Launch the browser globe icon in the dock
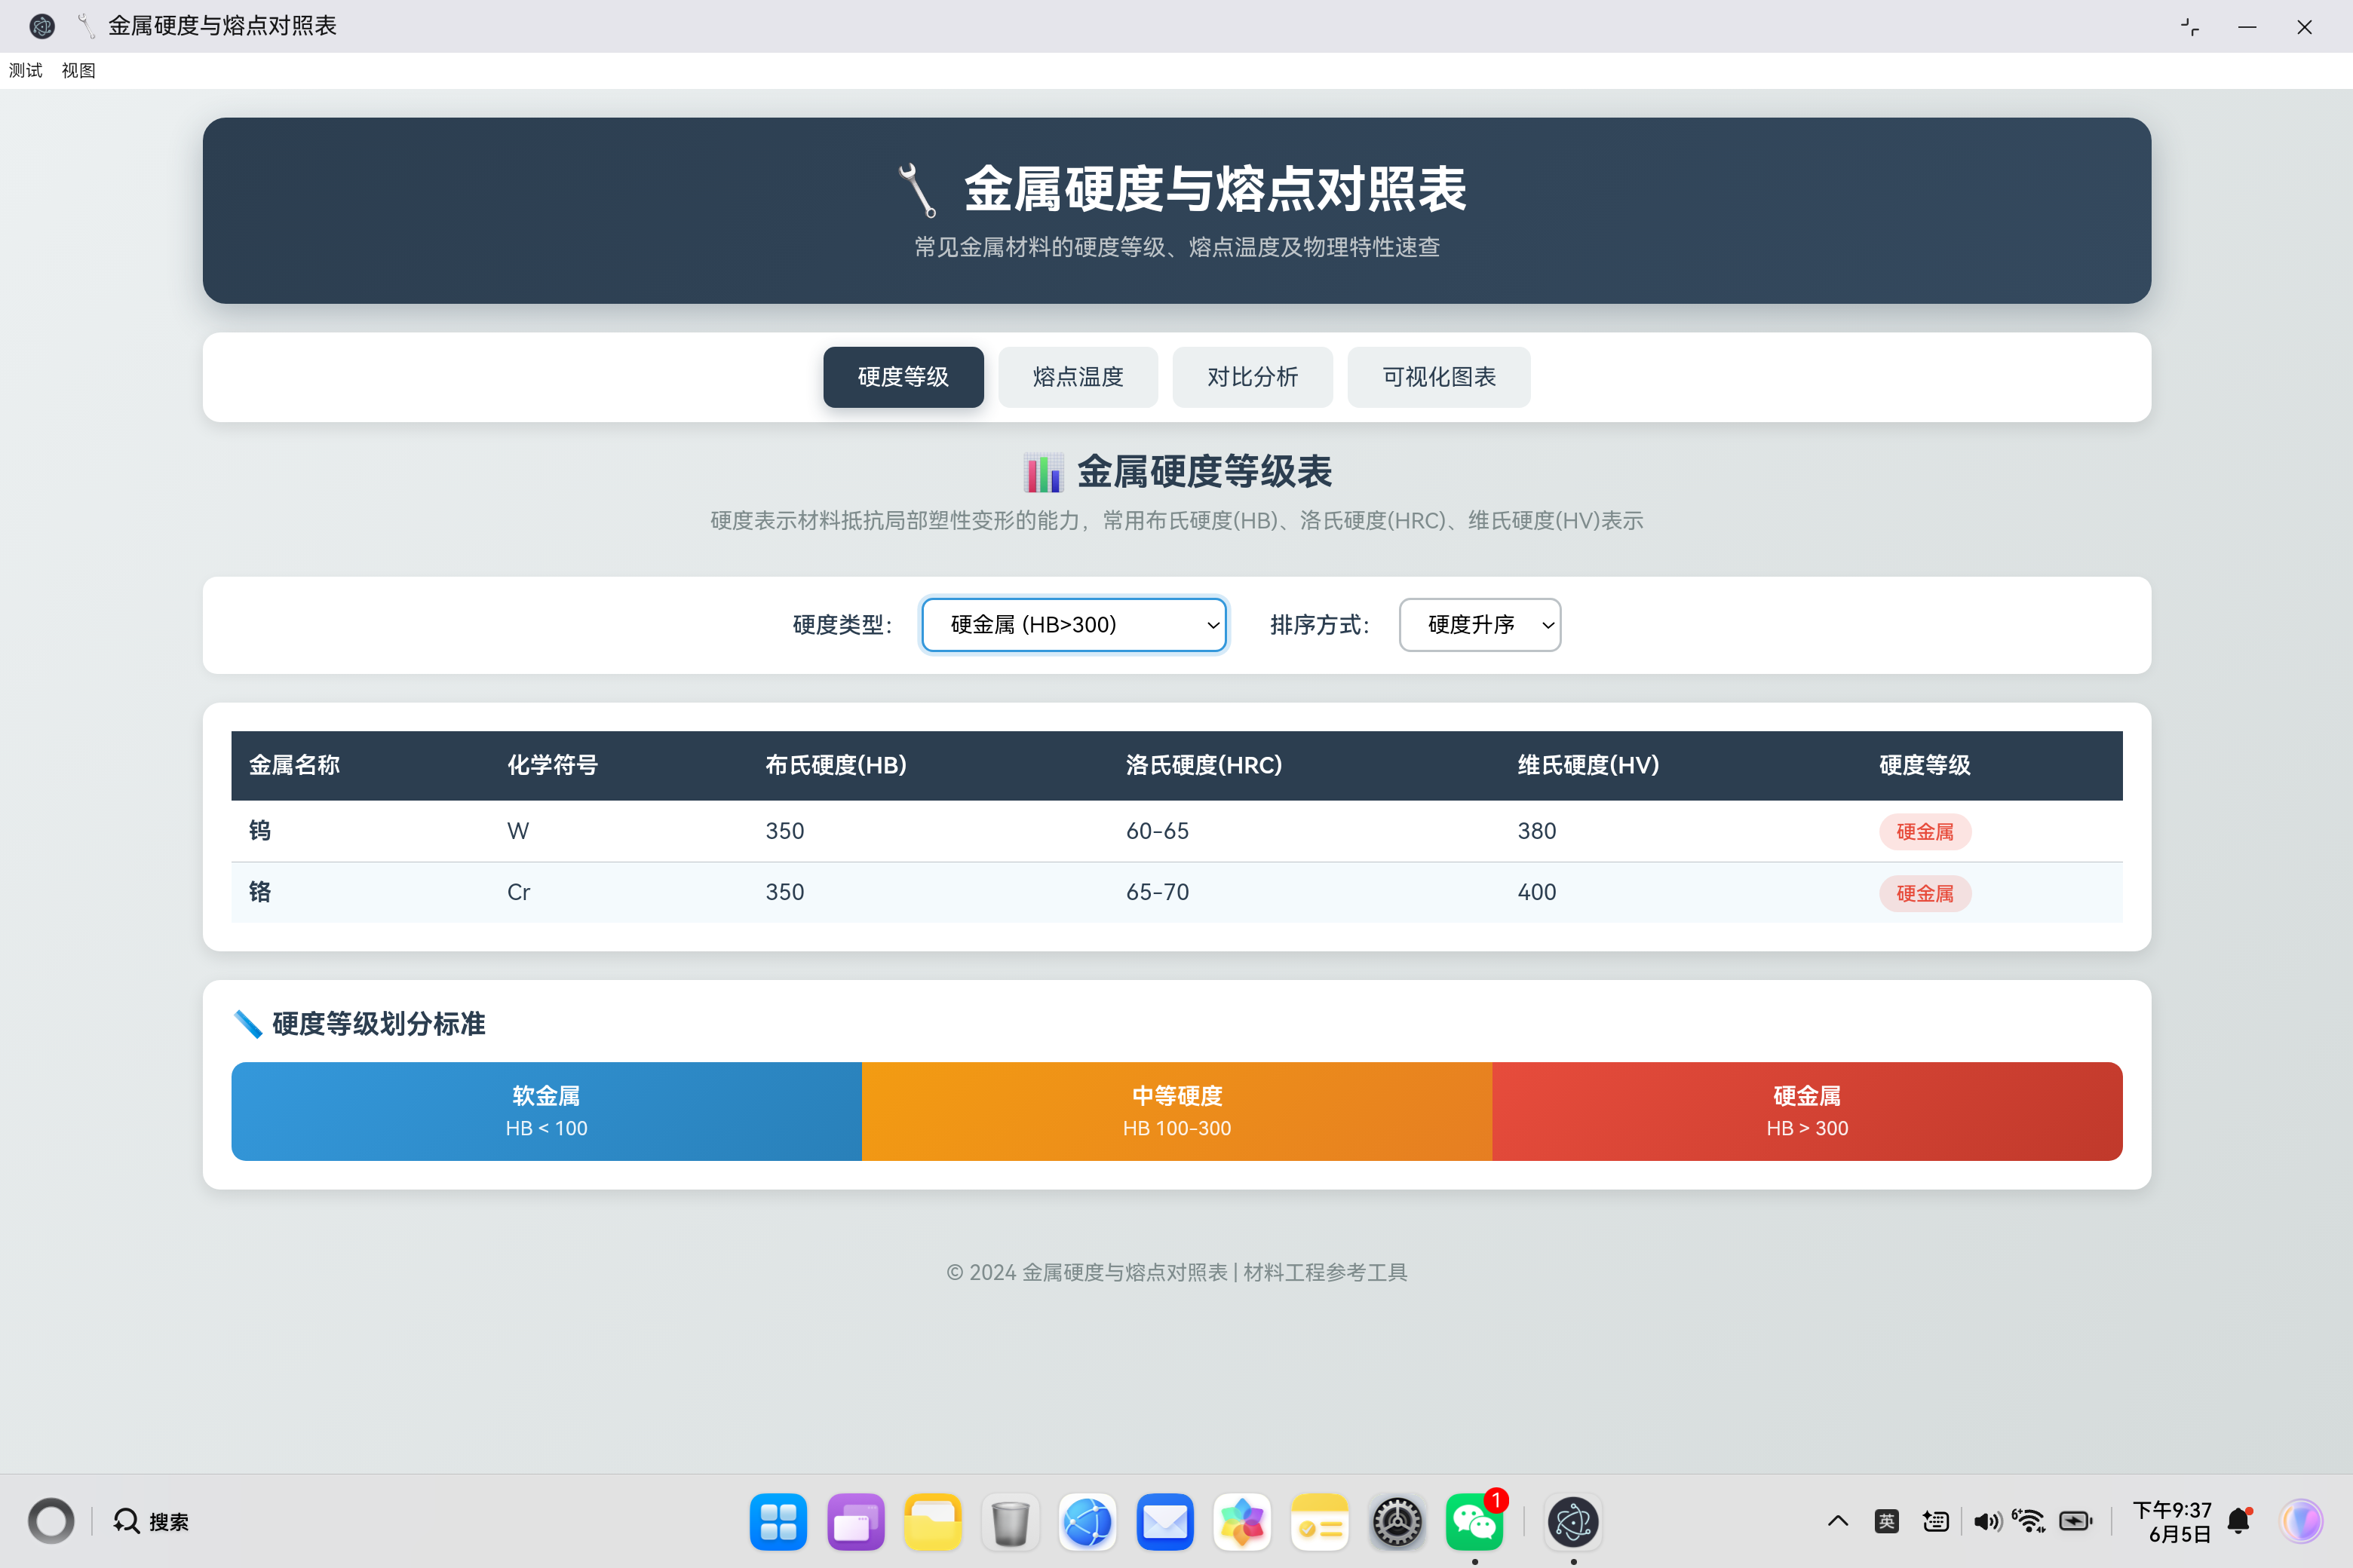 [x=1088, y=1522]
